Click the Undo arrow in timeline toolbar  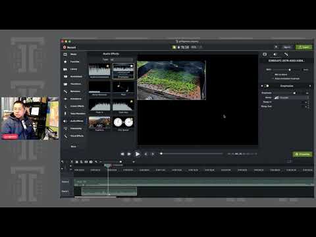click(x=63, y=162)
